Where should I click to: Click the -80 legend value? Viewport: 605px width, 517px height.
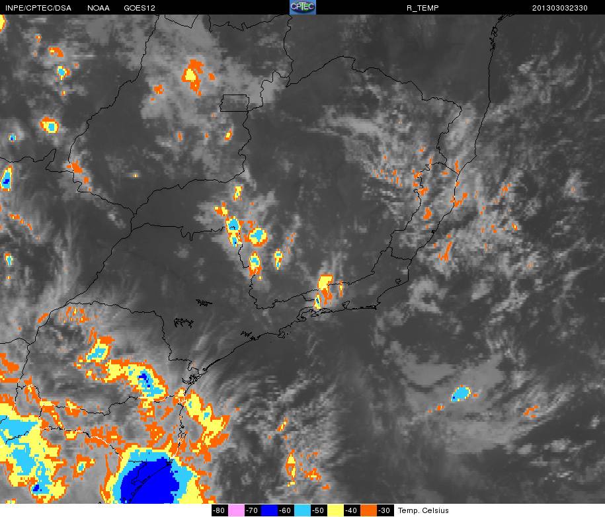point(220,510)
